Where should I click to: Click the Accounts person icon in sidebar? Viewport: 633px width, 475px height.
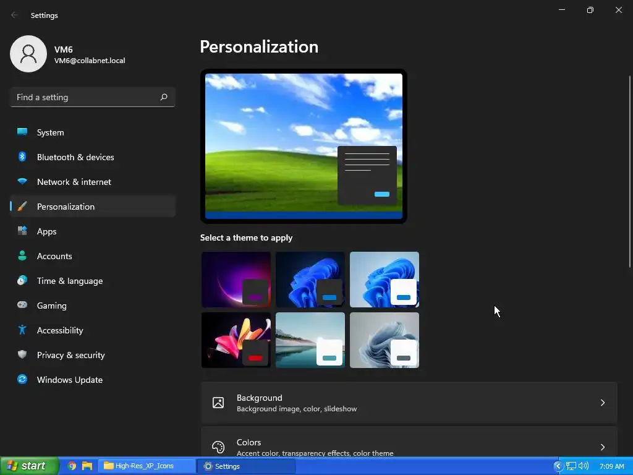[22, 255]
